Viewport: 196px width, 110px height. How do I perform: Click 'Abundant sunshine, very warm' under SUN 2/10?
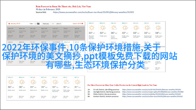pyautogui.click(x=91, y=37)
